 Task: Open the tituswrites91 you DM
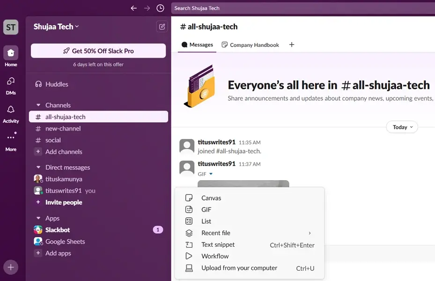(98, 191)
